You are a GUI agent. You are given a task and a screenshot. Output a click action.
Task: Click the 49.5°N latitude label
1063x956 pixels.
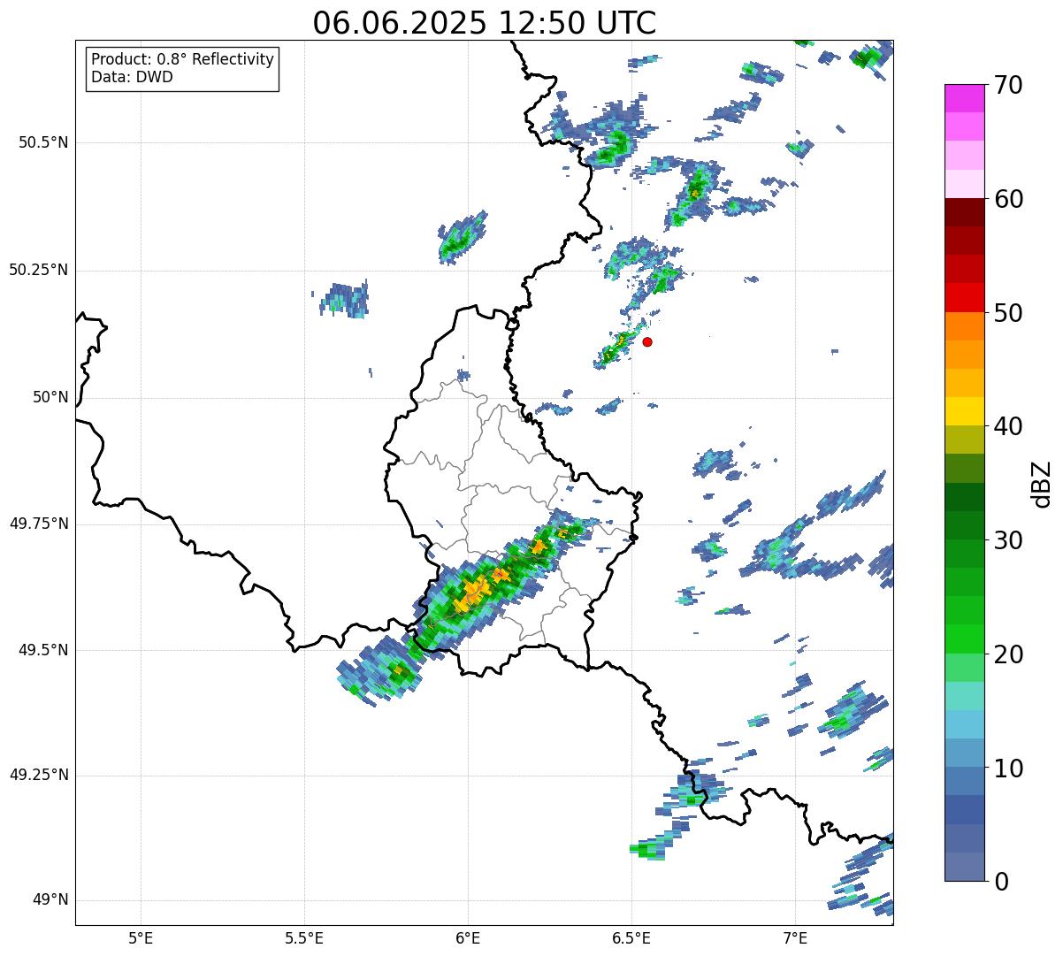43,650
